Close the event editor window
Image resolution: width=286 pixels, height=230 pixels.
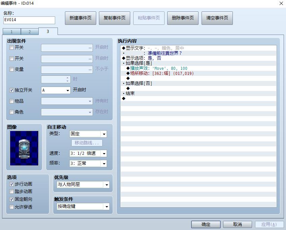pyautogui.click(x=281, y=3)
